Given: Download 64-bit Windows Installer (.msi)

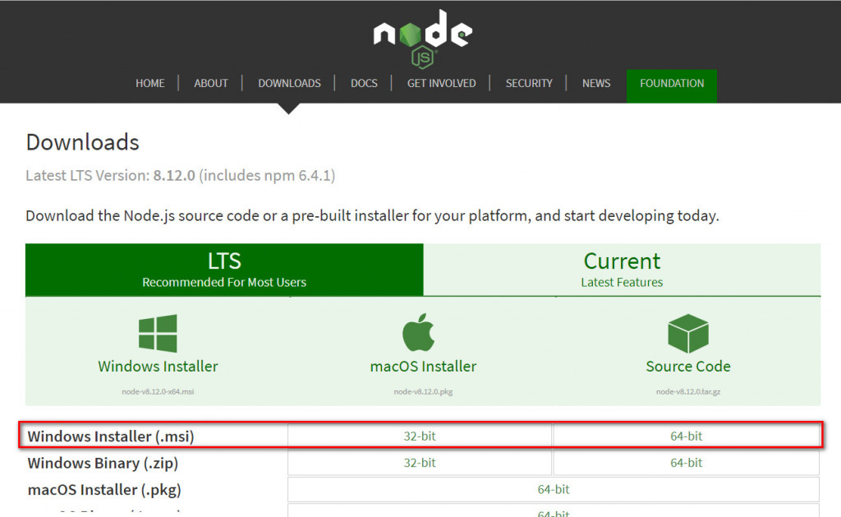Looking at the screenshot, I should 686,436.
